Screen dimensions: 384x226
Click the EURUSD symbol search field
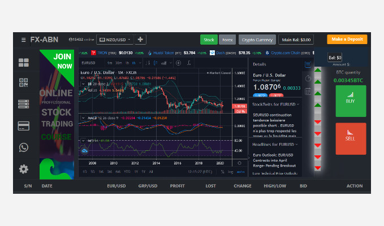click(88, 63)
